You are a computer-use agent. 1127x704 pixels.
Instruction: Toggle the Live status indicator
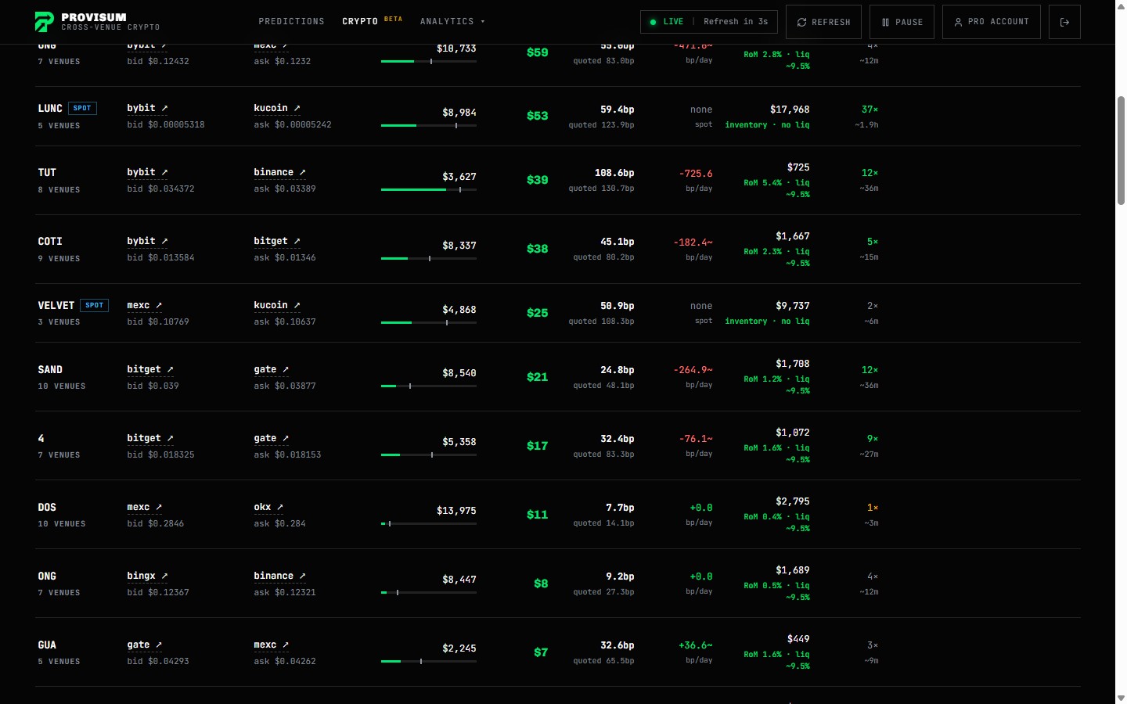coord(666,22)
